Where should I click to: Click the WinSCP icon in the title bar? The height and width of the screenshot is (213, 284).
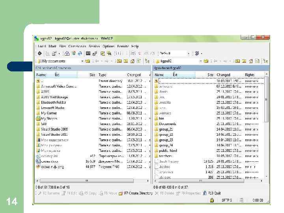37,38
